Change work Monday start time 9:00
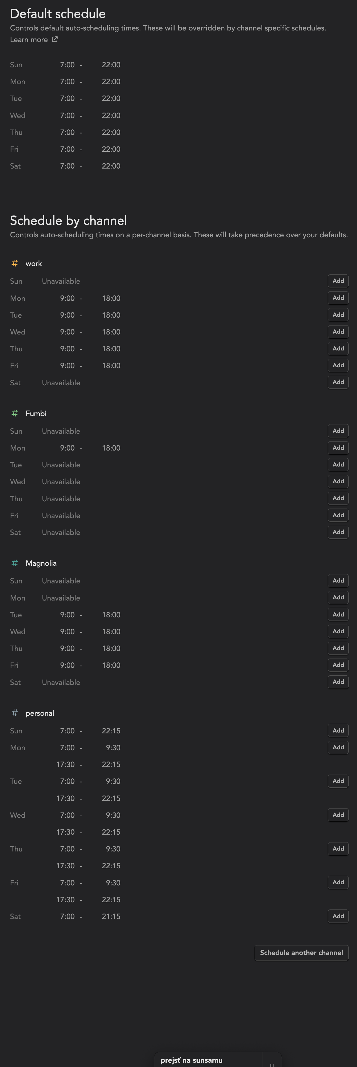This screenshot has width=357, height=1067. pyautogui.click(x=68, y=298)
